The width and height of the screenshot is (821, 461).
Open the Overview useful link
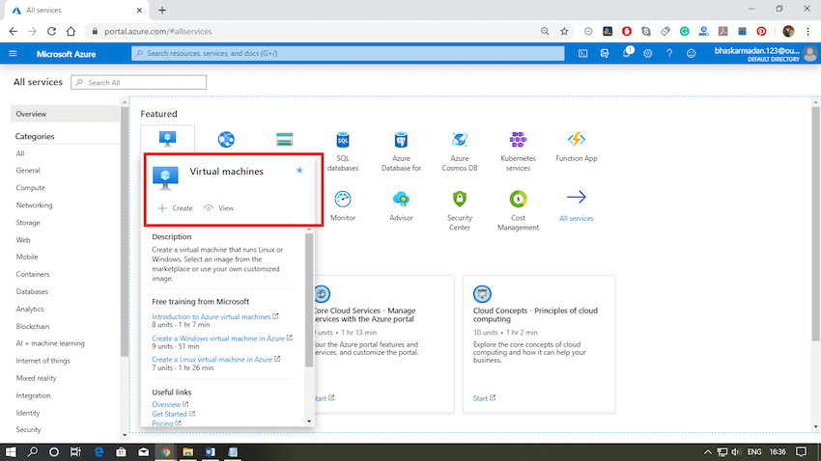pos(166,404)
